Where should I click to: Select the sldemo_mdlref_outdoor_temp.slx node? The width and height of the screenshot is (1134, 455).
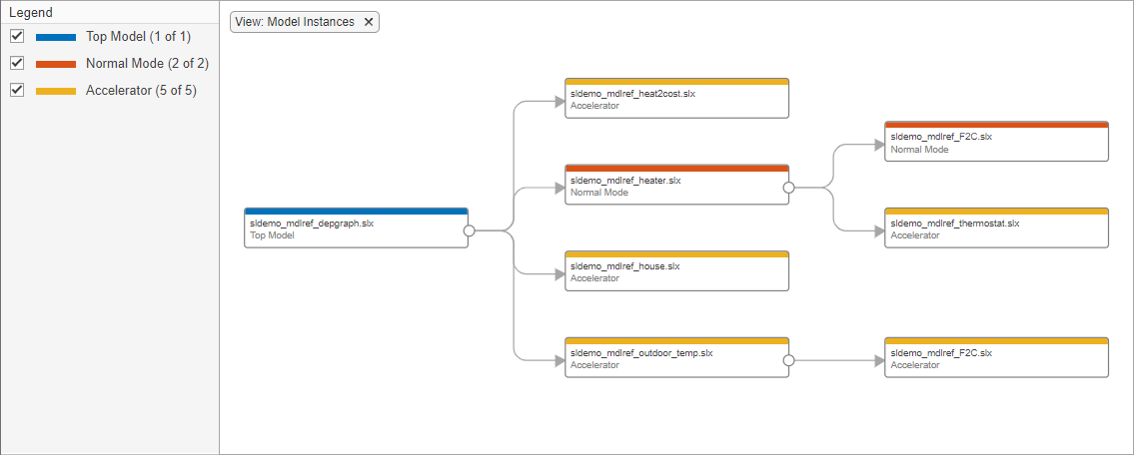[676, 359]
